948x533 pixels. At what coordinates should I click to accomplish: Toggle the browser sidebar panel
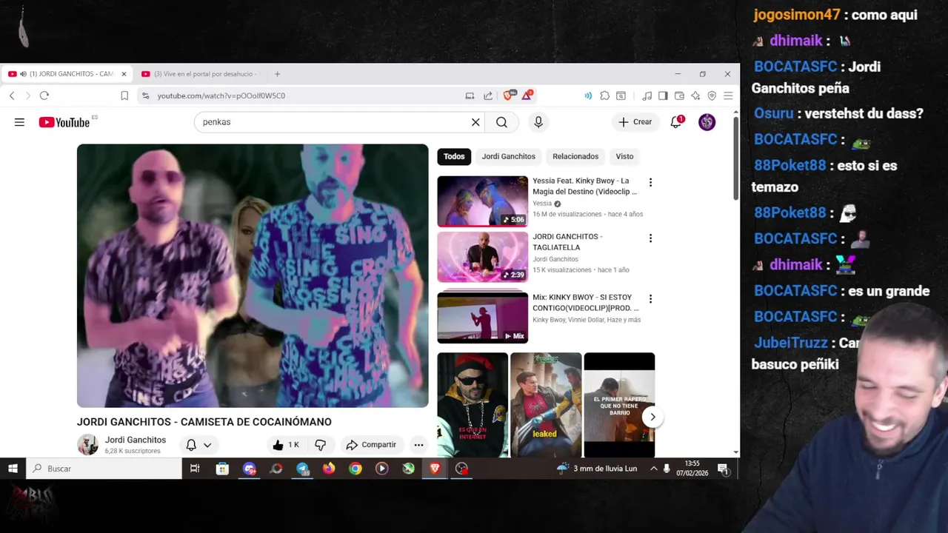(663, 95)
